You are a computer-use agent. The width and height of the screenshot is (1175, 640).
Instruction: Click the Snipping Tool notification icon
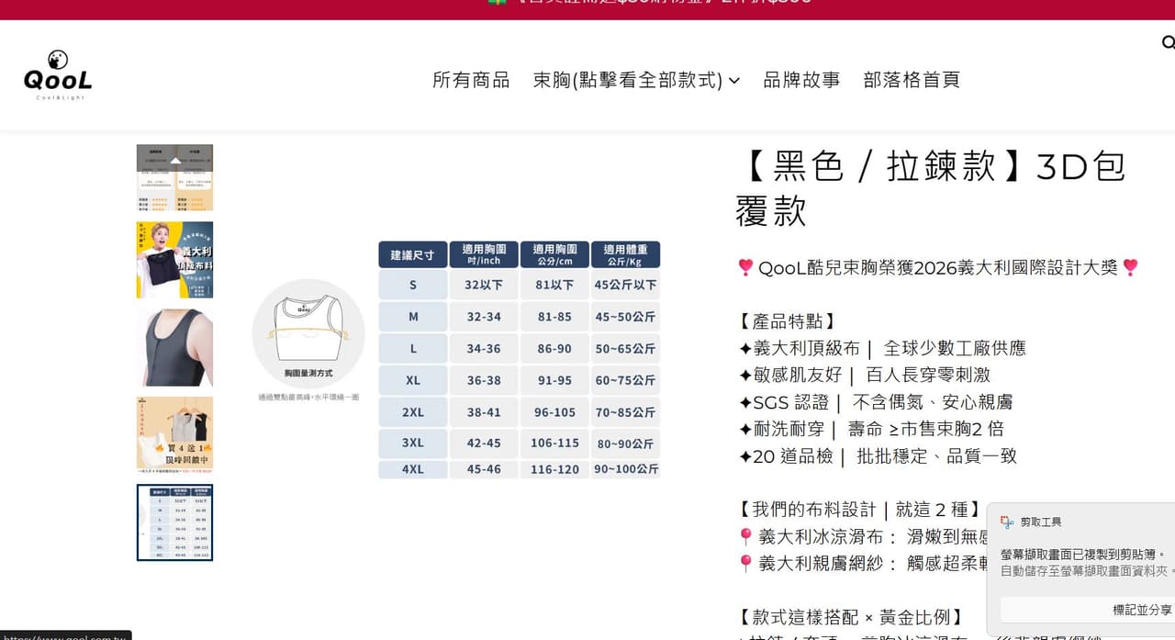1008,522
